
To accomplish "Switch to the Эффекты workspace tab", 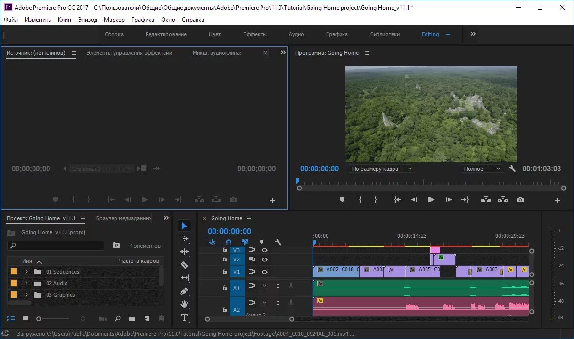I will 255,34.
